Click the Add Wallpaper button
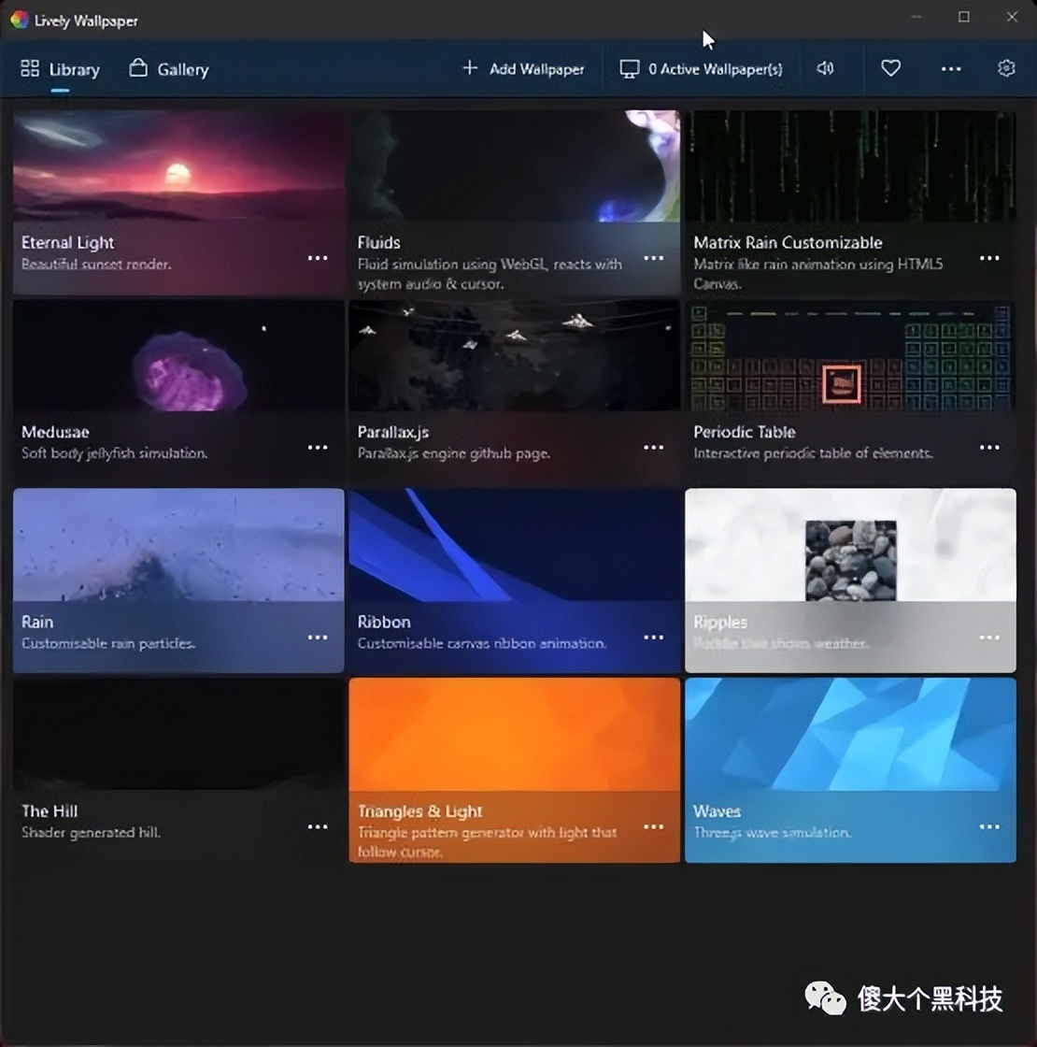Viewport: 1037px width, 1047px height. (524, 69)
